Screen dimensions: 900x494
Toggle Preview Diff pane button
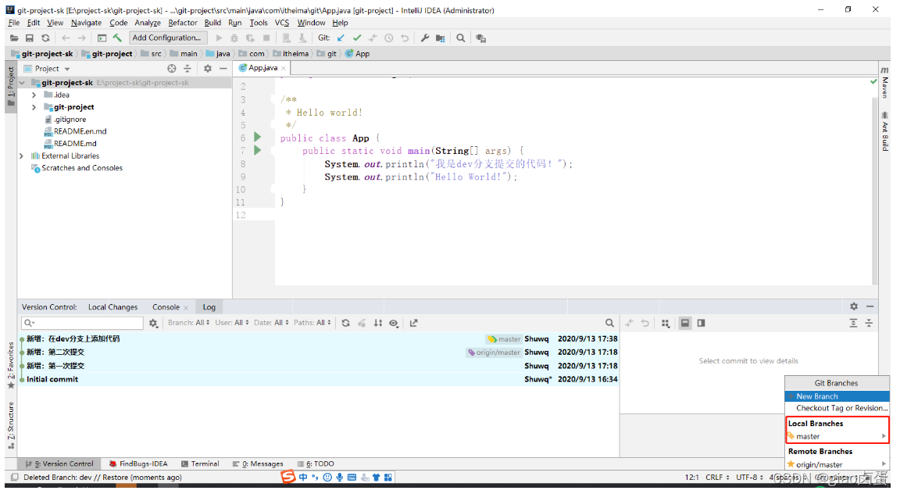click(x=701, y=323)
